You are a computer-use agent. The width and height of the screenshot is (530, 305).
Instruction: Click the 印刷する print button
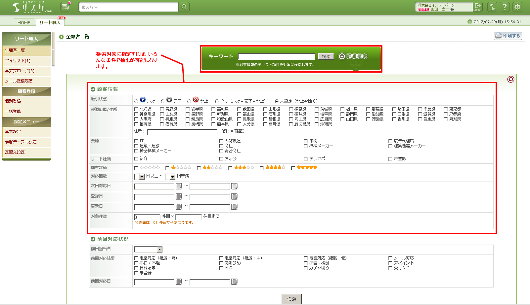[x=508, y=36]
